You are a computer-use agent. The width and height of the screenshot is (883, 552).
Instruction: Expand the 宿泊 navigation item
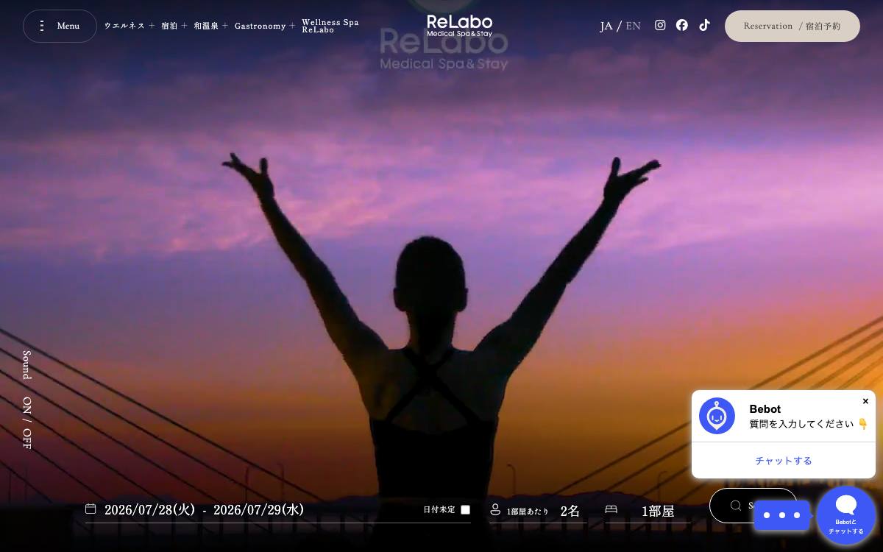coord(174,26)
